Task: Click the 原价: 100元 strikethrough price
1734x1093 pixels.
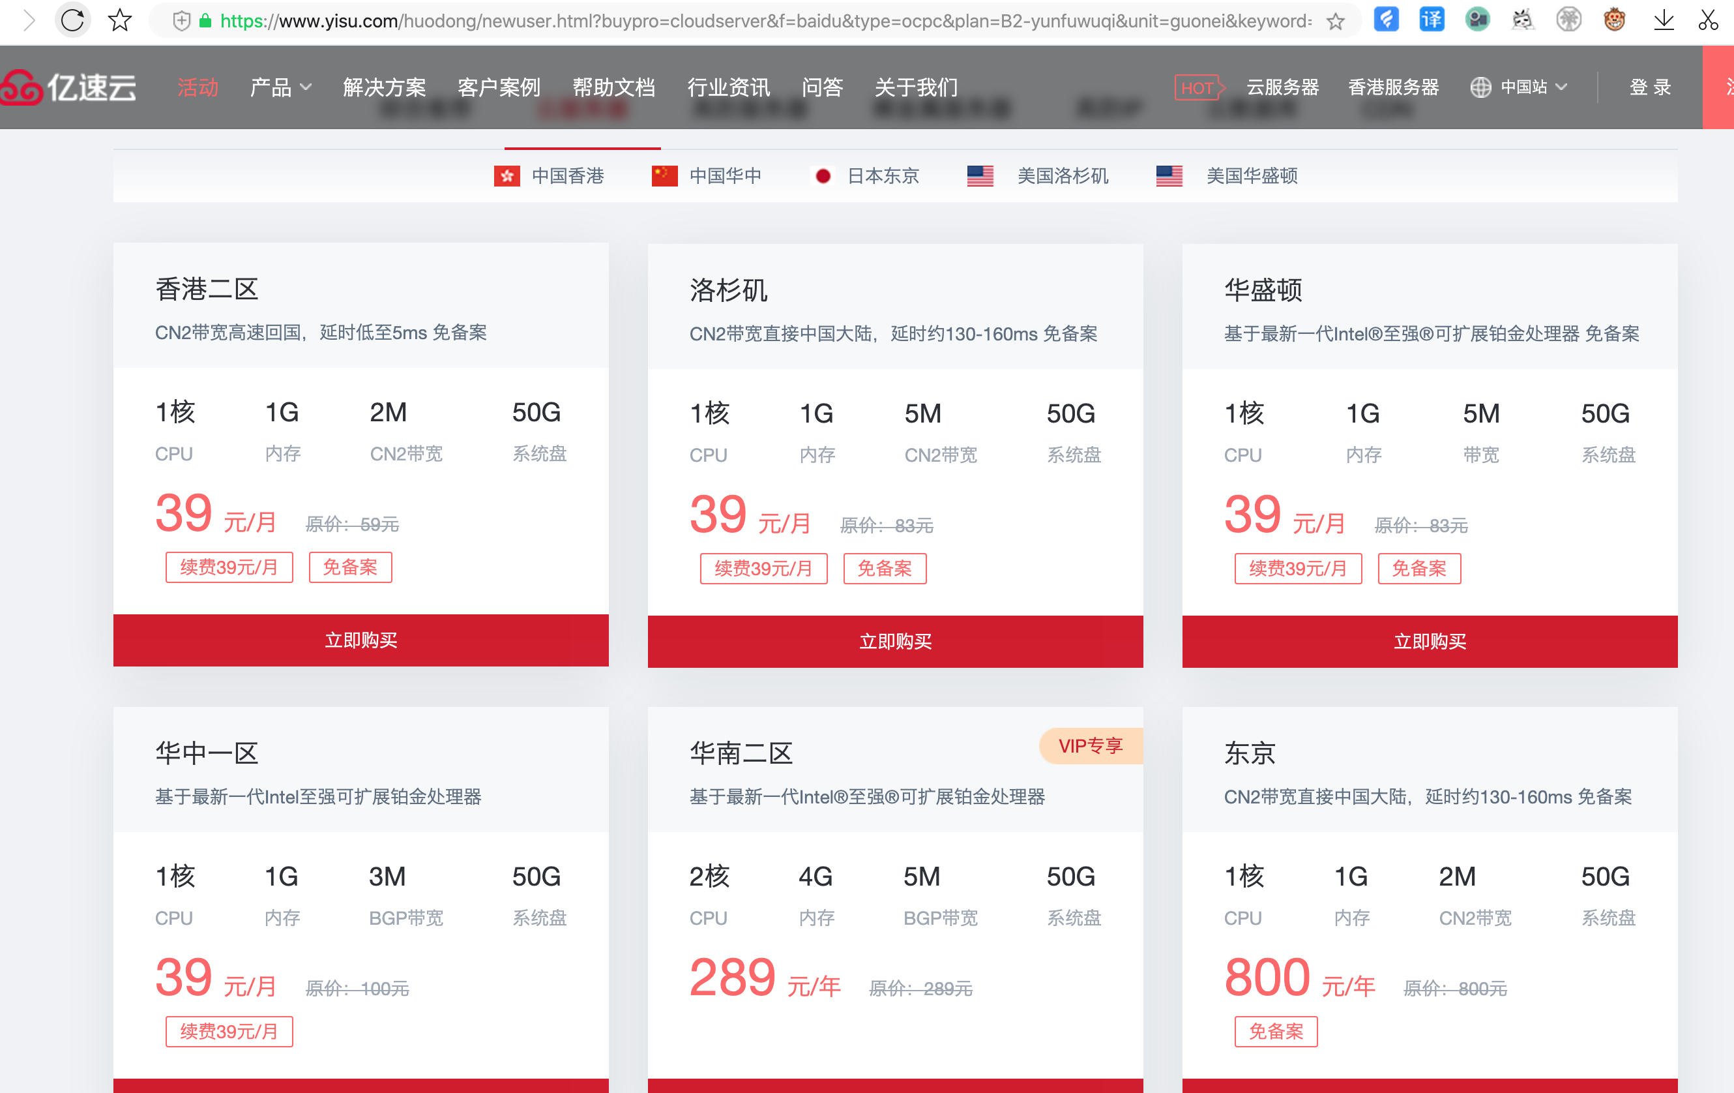Action: [357, 988]
